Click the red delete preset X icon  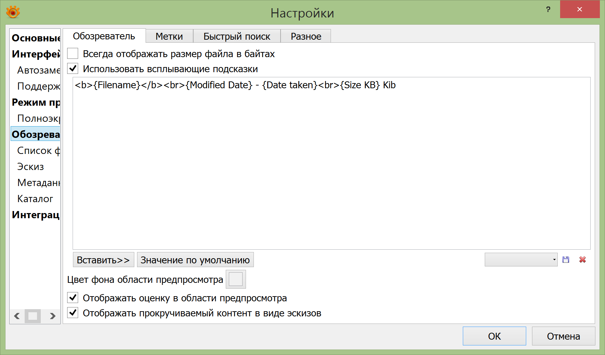582,260
